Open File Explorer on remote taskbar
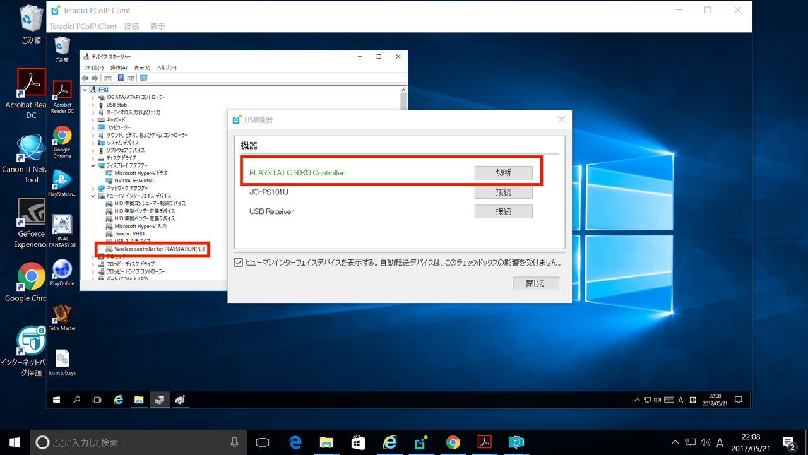 139,399
